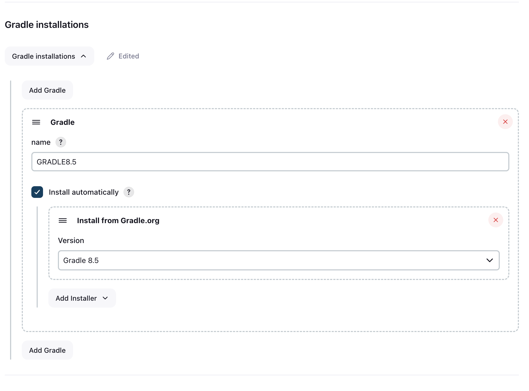Open help for the name field
This screenshot has width=529, height=391.
point(61,142)
